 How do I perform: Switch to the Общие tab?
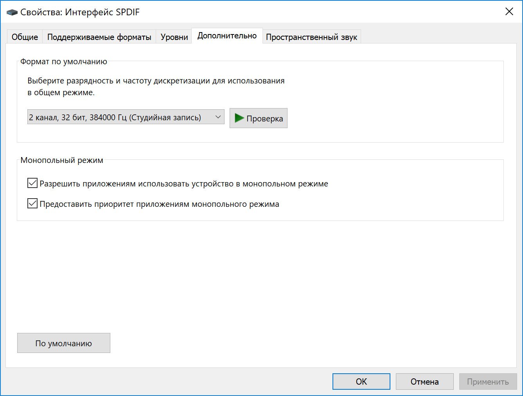click(x=25, y=37)
